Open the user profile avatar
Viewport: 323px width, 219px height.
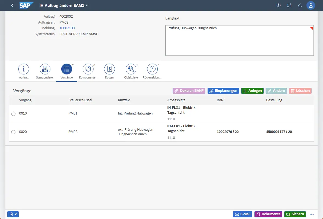tap(311, 5)
